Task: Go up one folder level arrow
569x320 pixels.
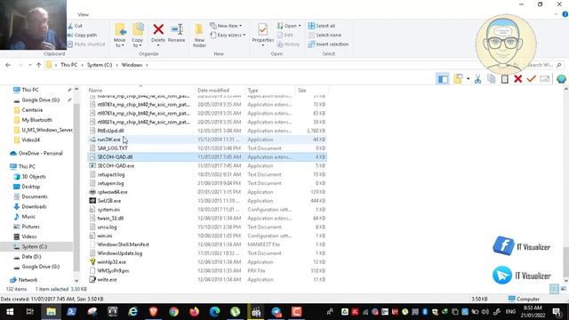Action: pyautogui.click(x=38, y=65)
